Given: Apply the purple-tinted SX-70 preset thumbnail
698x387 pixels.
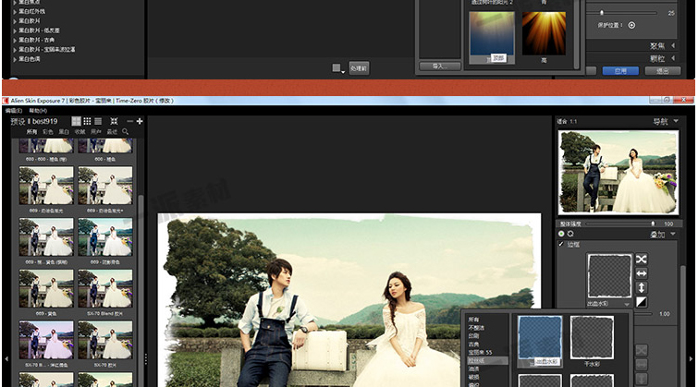Looking at the screenshot, I should (46, 340).
